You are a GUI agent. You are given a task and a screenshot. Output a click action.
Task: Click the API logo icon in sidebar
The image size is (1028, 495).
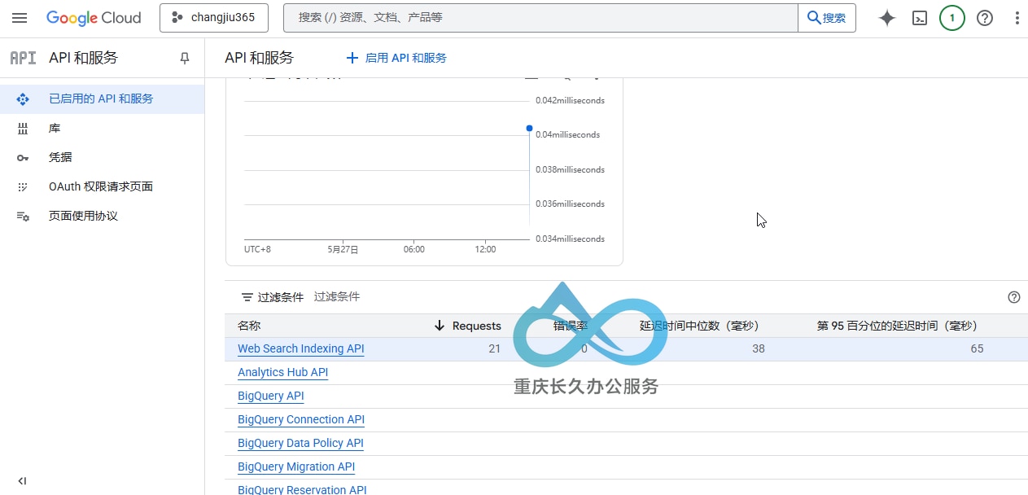click(23, 58)
